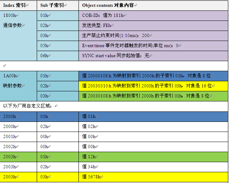Click sub-index '03h' beside 生产禁止约束时间
Viewport: 229px width, 183px height.
[58, 36]
